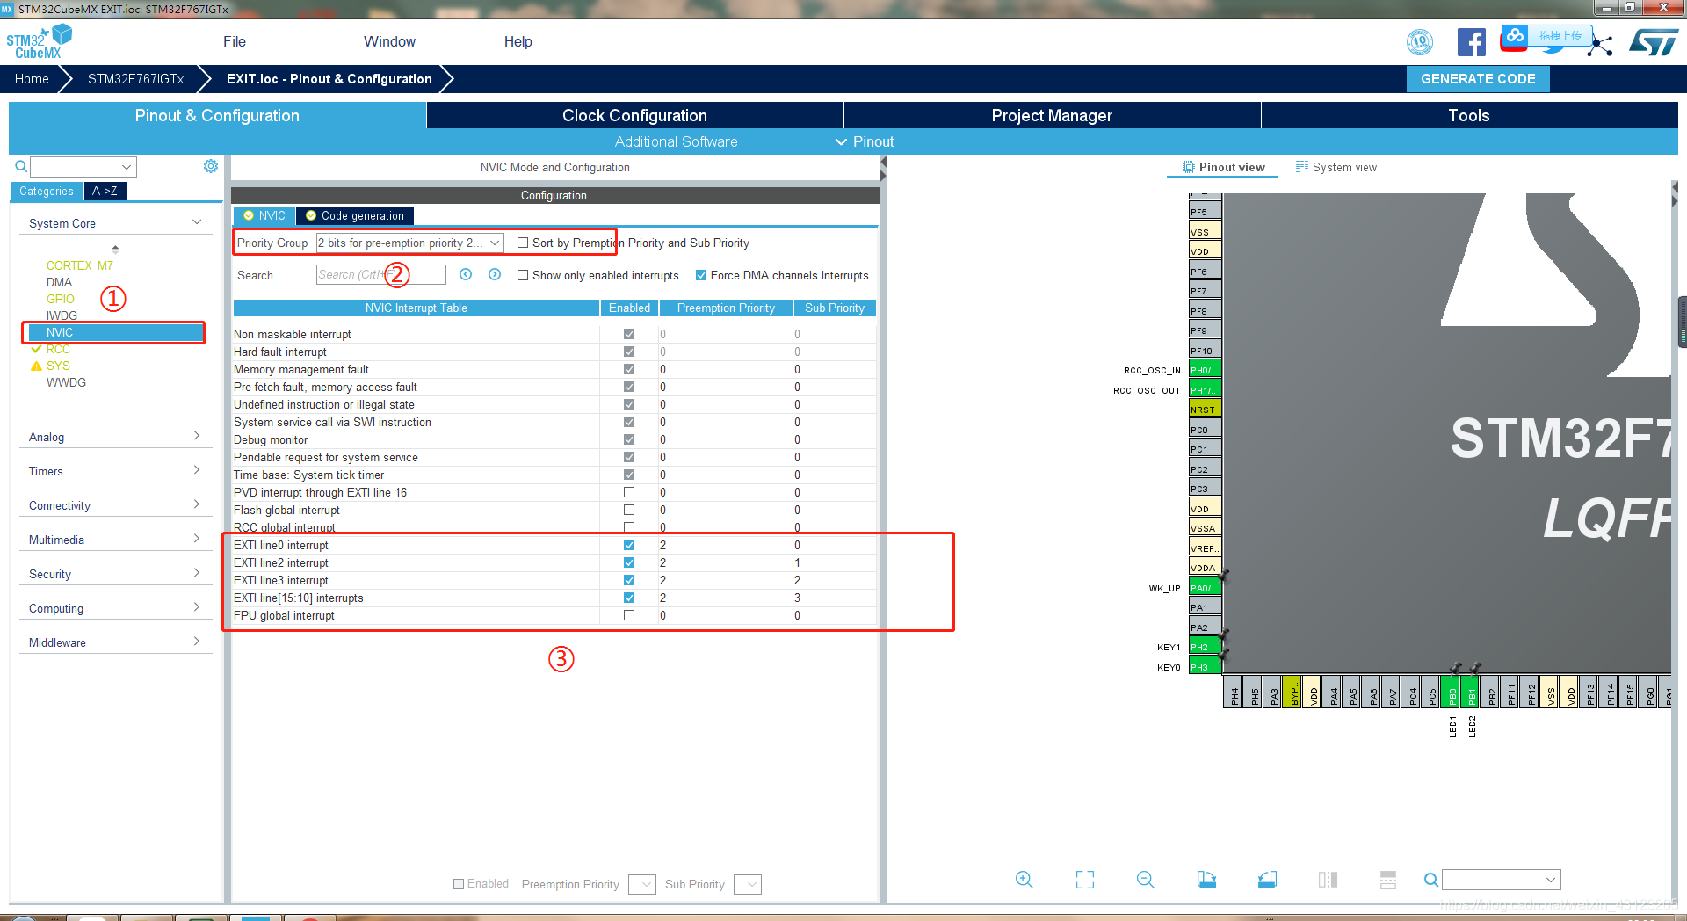Image resolution: width=1687 pixels, height=921 pixels.
Task: Click the ST community network icon
Action: click(x=1601, y=46)
